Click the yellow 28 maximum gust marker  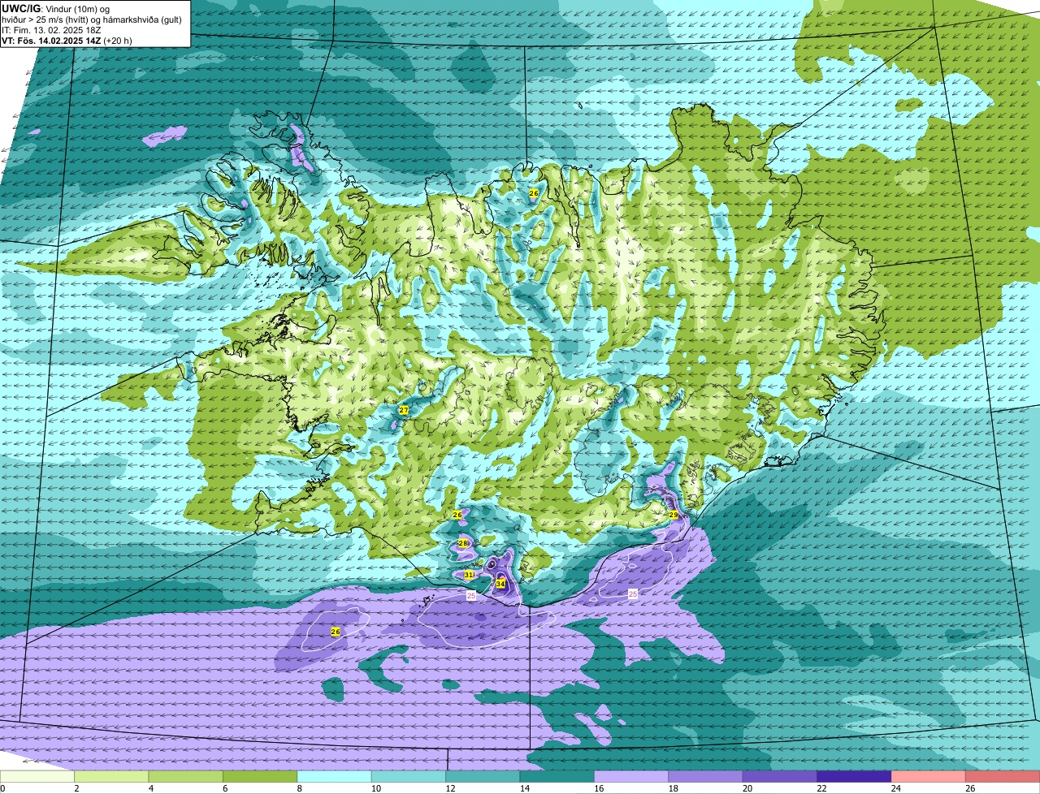(463, 543)
